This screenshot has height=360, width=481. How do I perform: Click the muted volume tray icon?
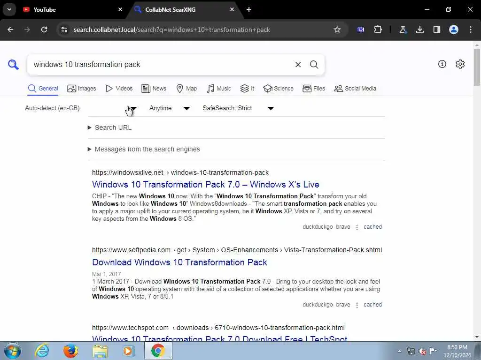pyautogui.click(x=422, y=351)
